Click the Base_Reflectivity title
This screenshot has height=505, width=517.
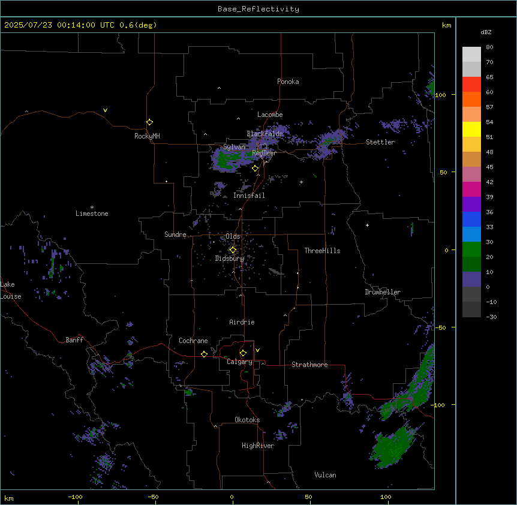258,9
